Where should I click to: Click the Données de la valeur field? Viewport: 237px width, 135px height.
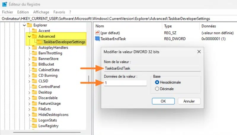(x=125, y=83)
